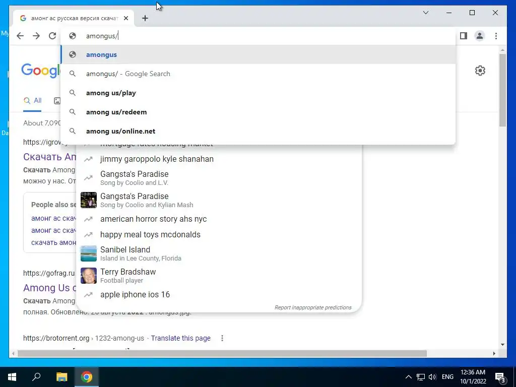Click the Chrome icon in the taskbar
This screenshot has height=387, width=516.
87,377
